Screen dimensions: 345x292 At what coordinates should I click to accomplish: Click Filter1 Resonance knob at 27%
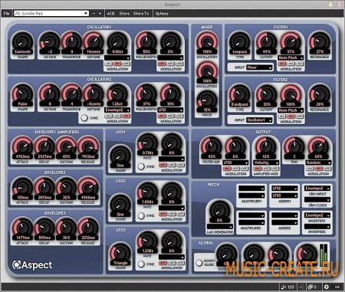(320, 41)
